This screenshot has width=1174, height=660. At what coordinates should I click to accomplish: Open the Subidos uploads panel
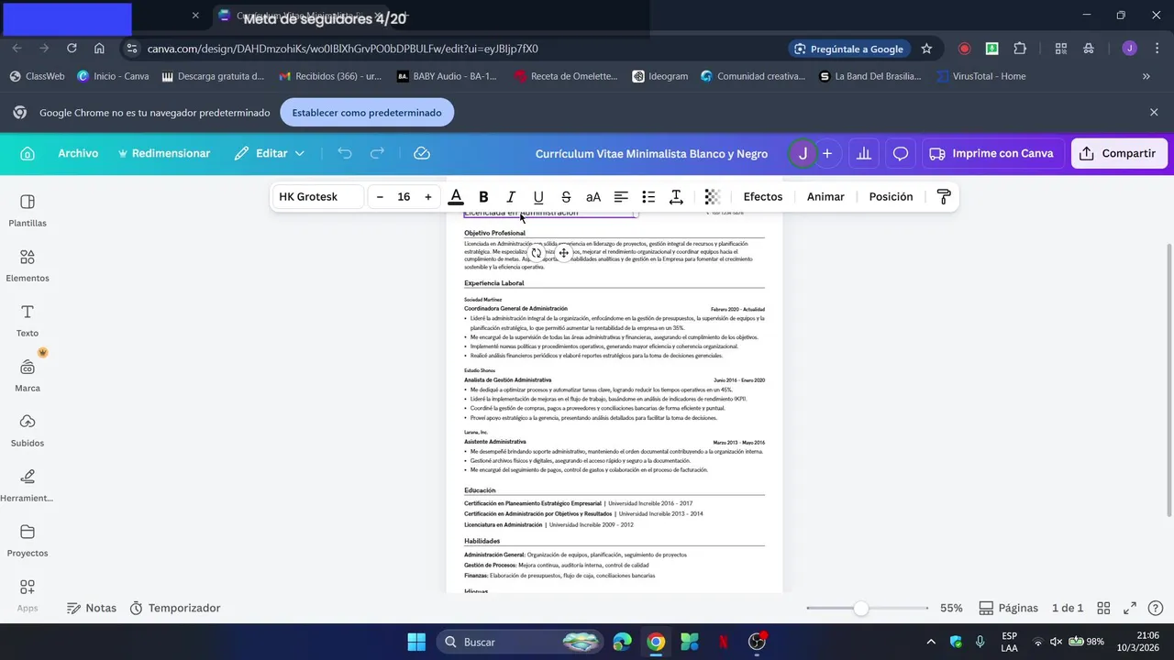click(x=28, y=431)
